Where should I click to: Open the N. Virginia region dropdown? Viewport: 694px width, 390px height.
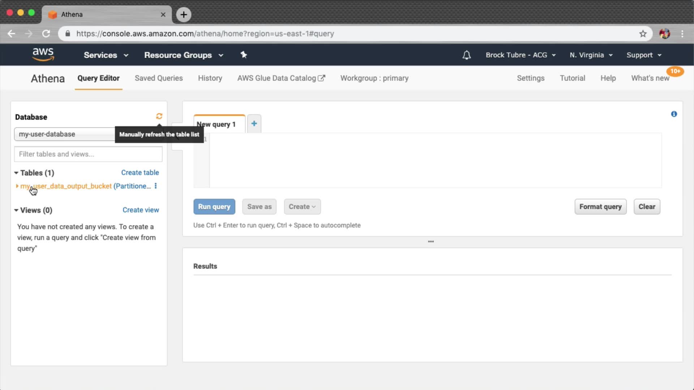[591, 55]
